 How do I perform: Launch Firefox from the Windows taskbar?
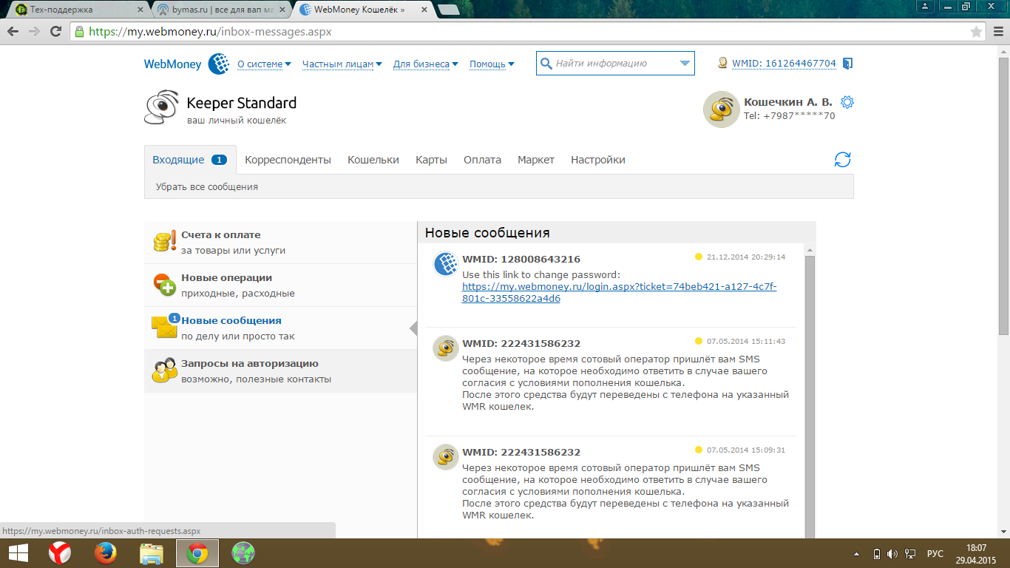[x=106, y=553]
